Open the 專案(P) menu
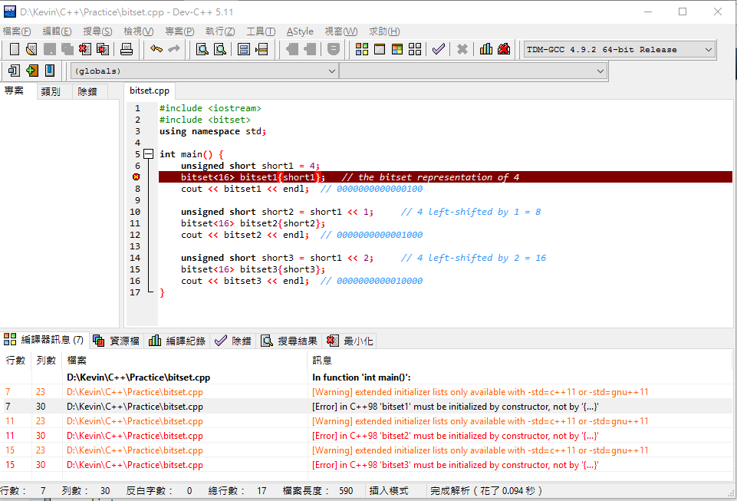This screenshot has width=737, height=501. (179, 31)
